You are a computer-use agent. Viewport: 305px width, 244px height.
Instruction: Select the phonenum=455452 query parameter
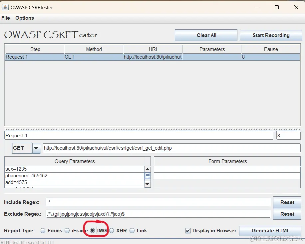[x=75, y=176]
